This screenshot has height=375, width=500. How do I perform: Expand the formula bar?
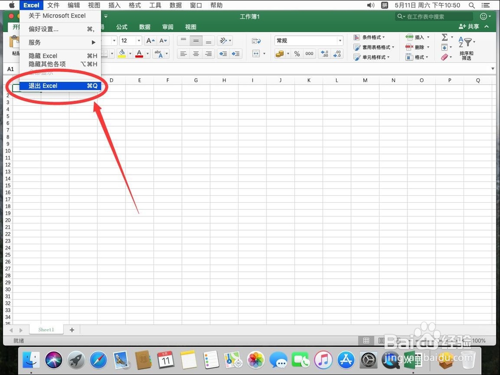(x=492, y=69)
